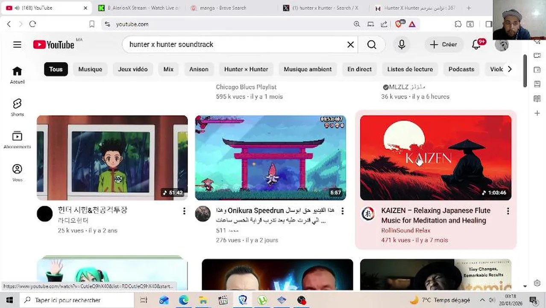Image resolution: width=546 pixels, height=308 pixels.
Task: Open the Vous sidebar section
Action: [17, 173]
